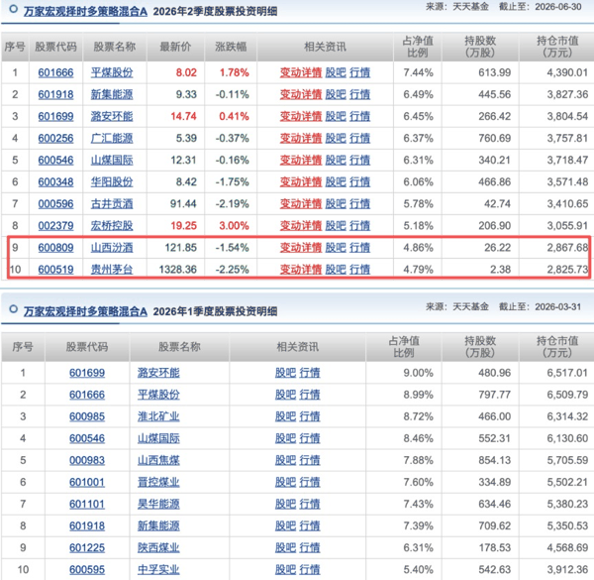Open stock code 000596
The height and width of the screenshot is (580, 594).
pos(55,204)
